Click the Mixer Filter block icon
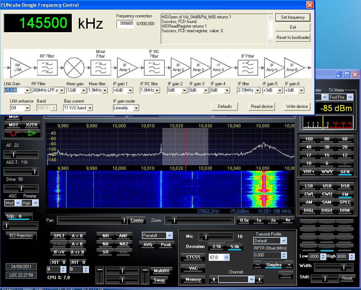This screenshot has width=361, height=290. pyautogui.click(x=101, y=68)
